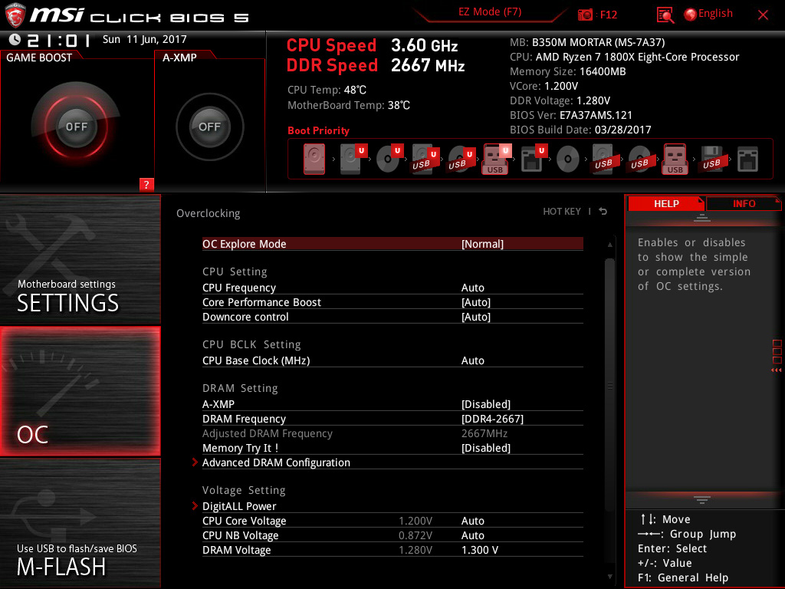Open the M-FLASH section
This screenshot has height=589, width=785.
tap(80, 523)
